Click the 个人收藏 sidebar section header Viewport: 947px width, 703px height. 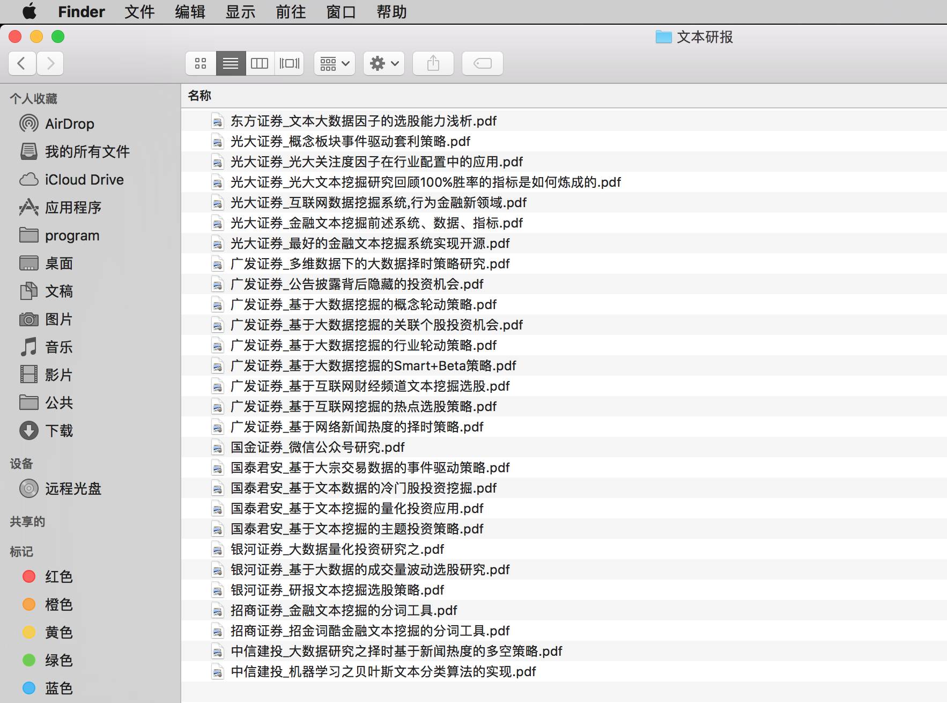[33, 99]
